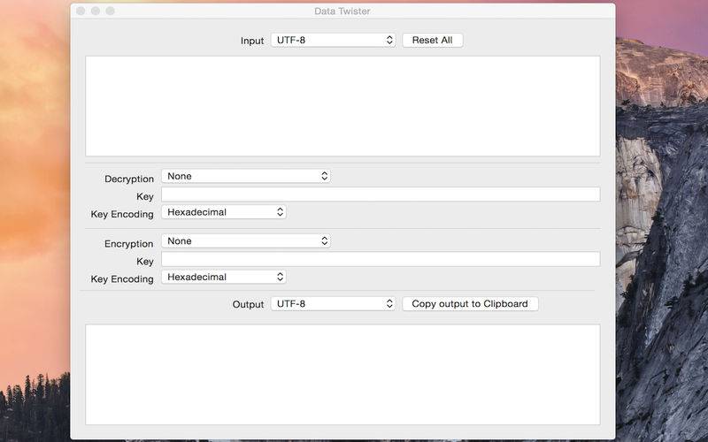Screen dimensions: 708x442
Task: Focus the Decryption Key field
Action: [x=381, y=194]
